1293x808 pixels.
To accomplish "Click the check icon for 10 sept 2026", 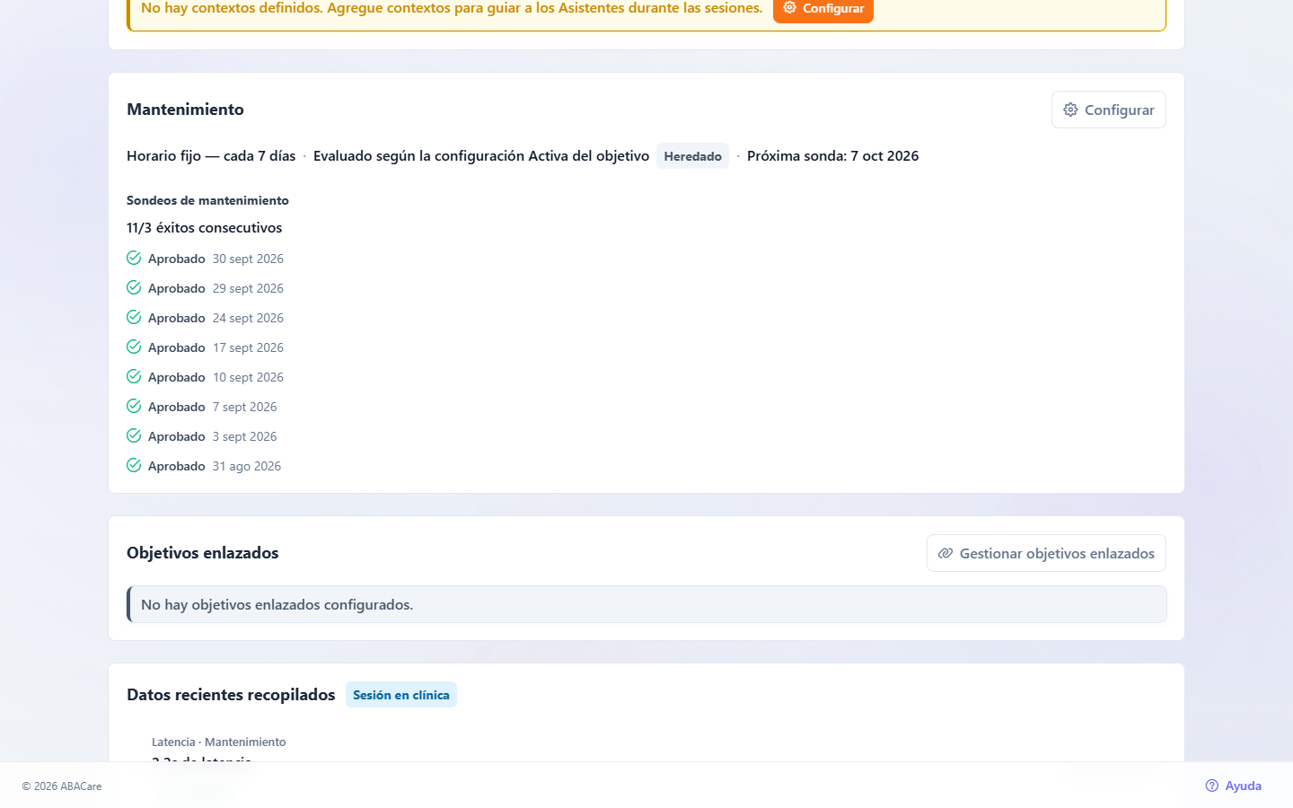I will [x=134, y=377].
